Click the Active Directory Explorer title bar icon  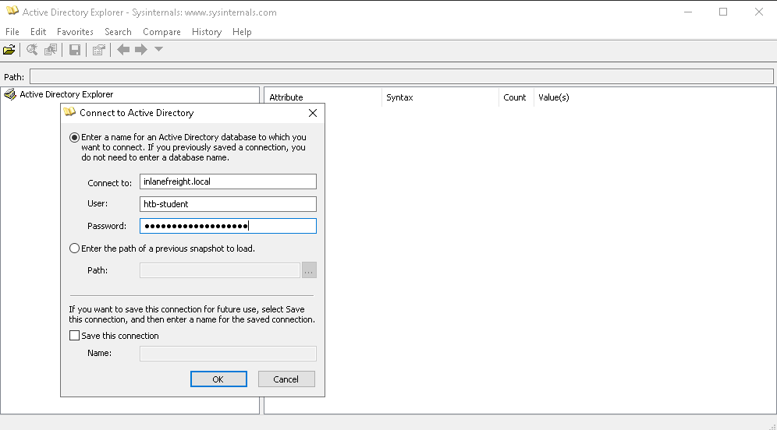tap(12, 11)
